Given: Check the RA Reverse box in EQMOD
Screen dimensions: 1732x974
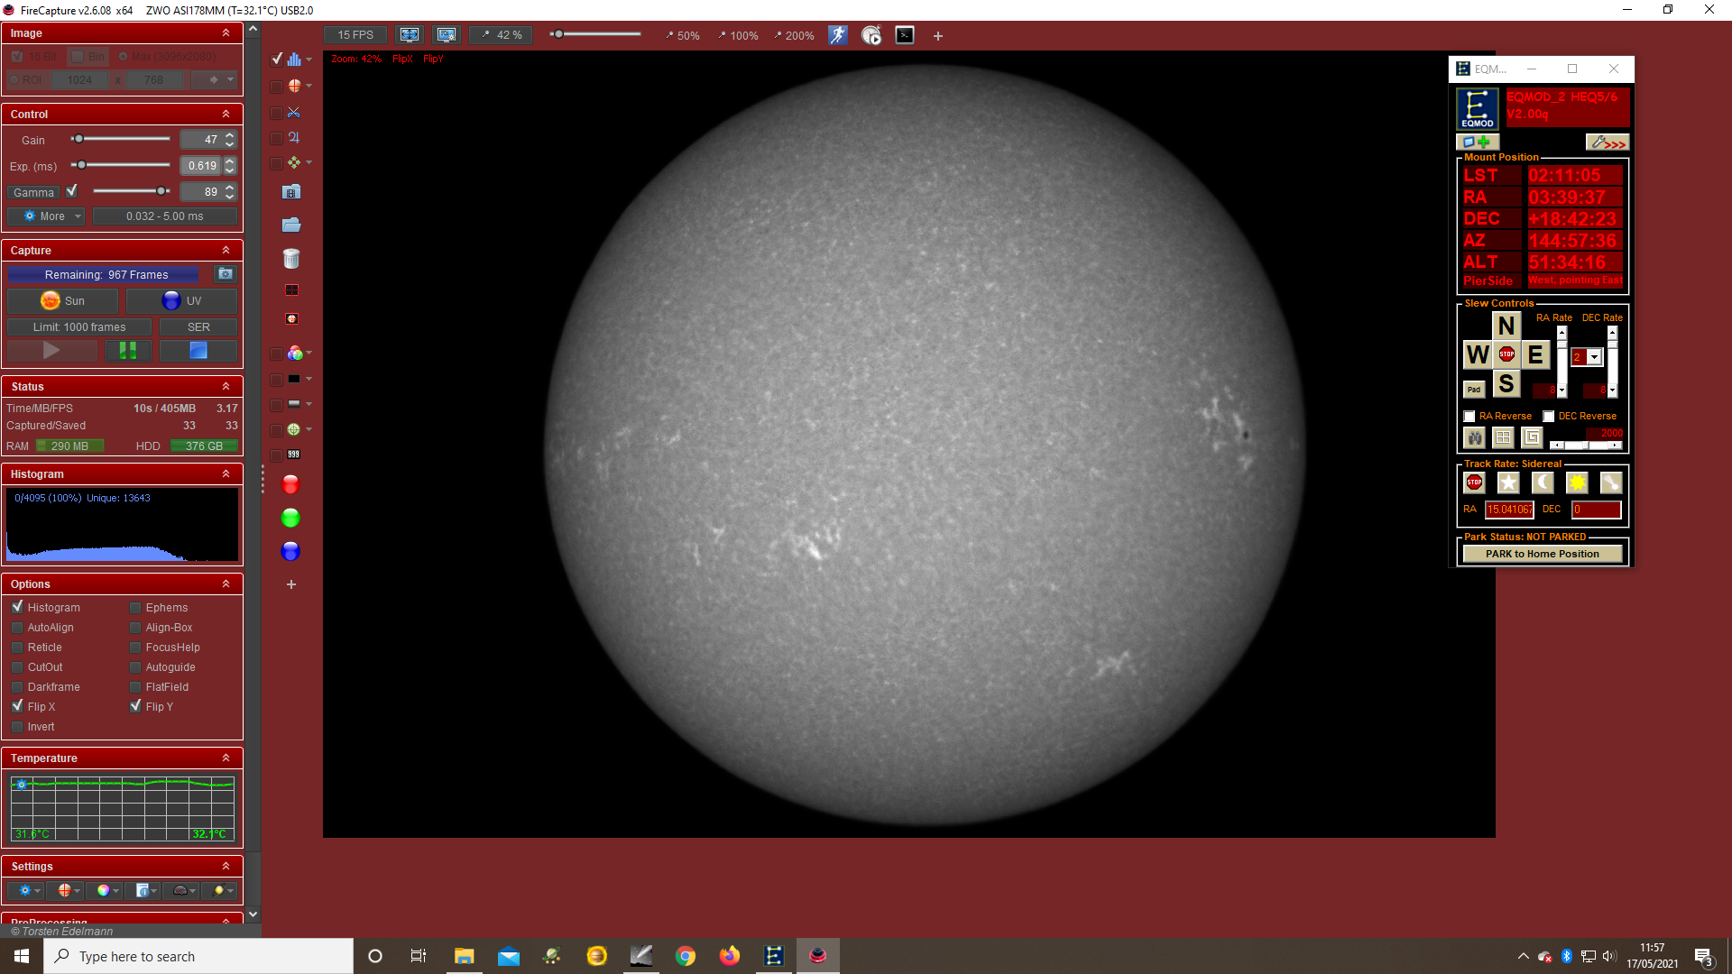Looking at the screenshot, I should point(1469,417).
